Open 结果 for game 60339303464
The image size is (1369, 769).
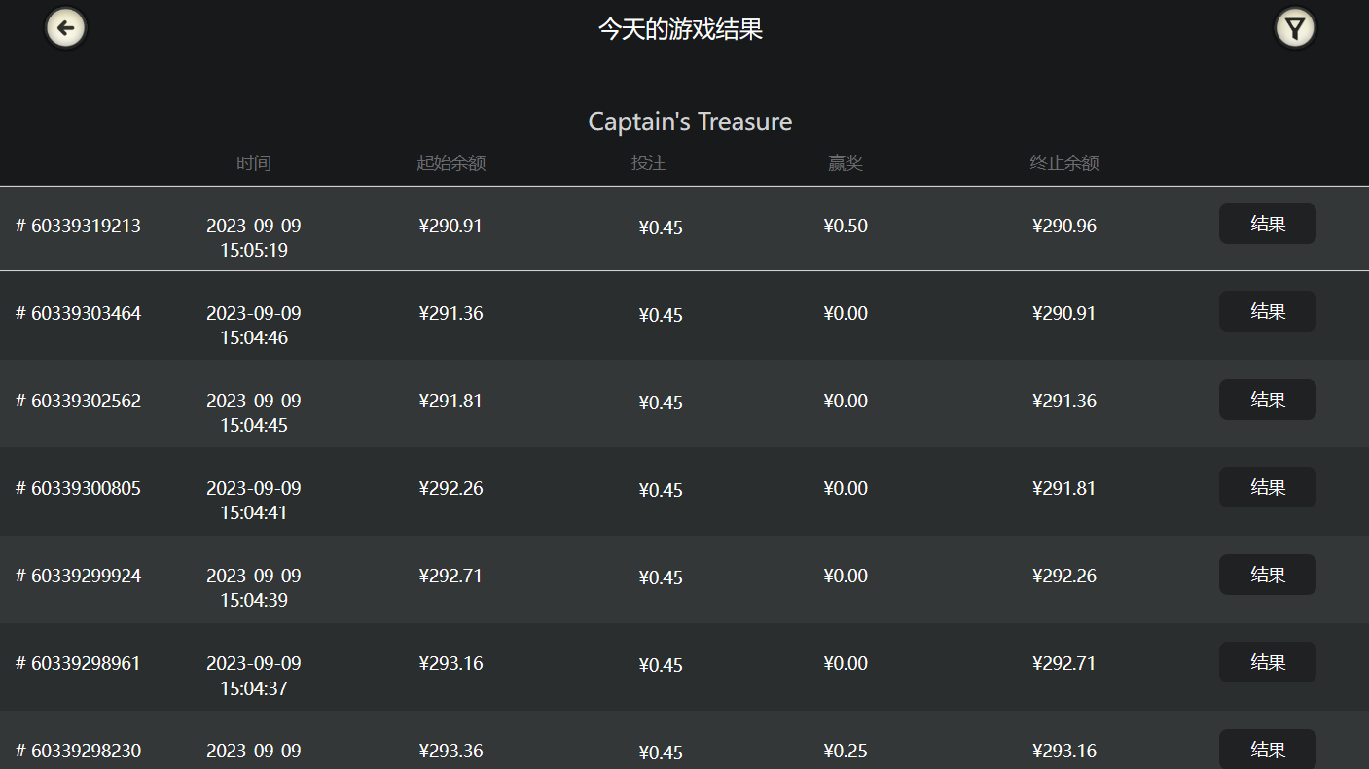click(1267, 311)
